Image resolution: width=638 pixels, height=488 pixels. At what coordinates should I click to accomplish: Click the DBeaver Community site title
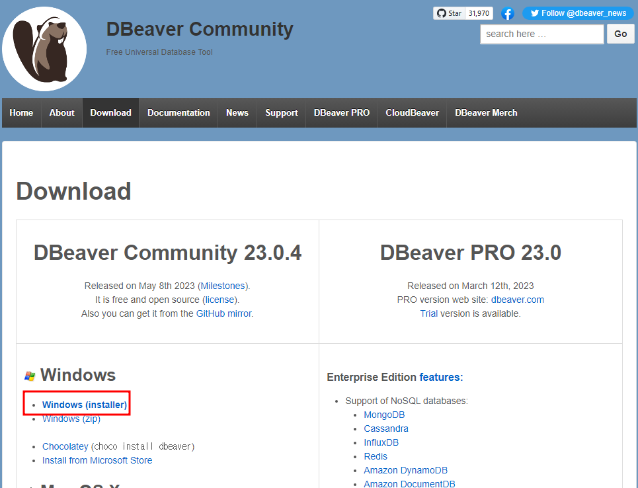coord(200,29)
